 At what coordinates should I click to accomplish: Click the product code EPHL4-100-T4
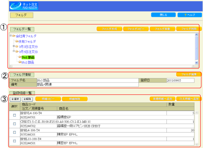(x=30, y=131)
